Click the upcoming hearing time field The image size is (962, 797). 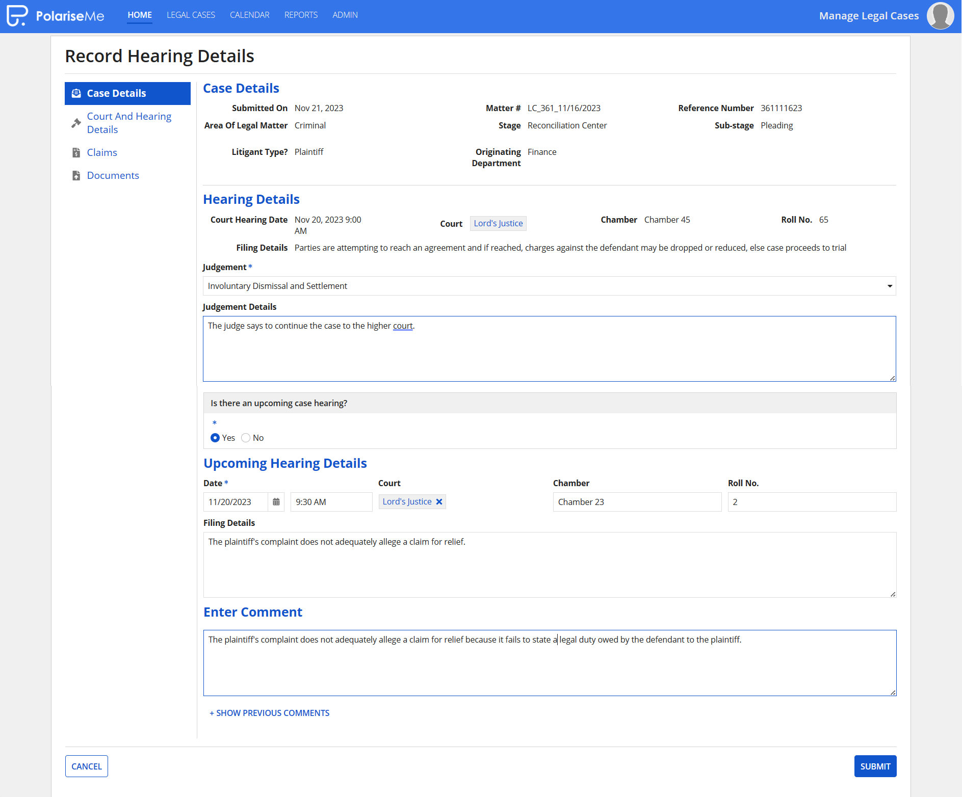tap(331, 502)
